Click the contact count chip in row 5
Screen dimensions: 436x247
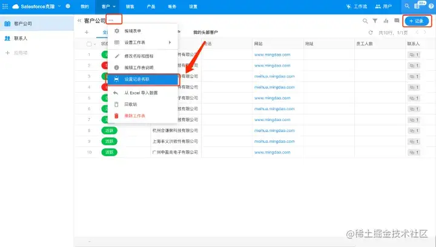pyautogui.click(x=414, y=98)
